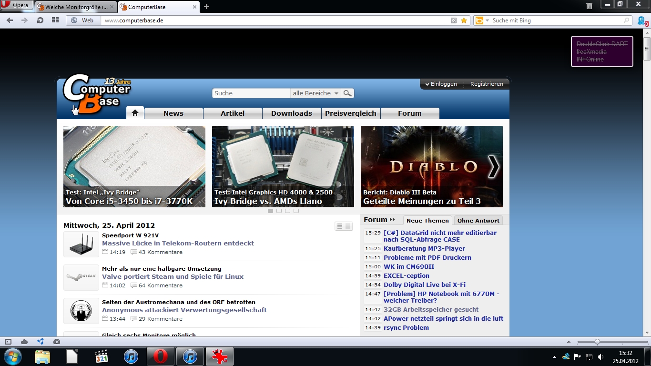Open the closed tabs trash icon
The width and height of the screenshot is (651, 366).
click(590, 6)
